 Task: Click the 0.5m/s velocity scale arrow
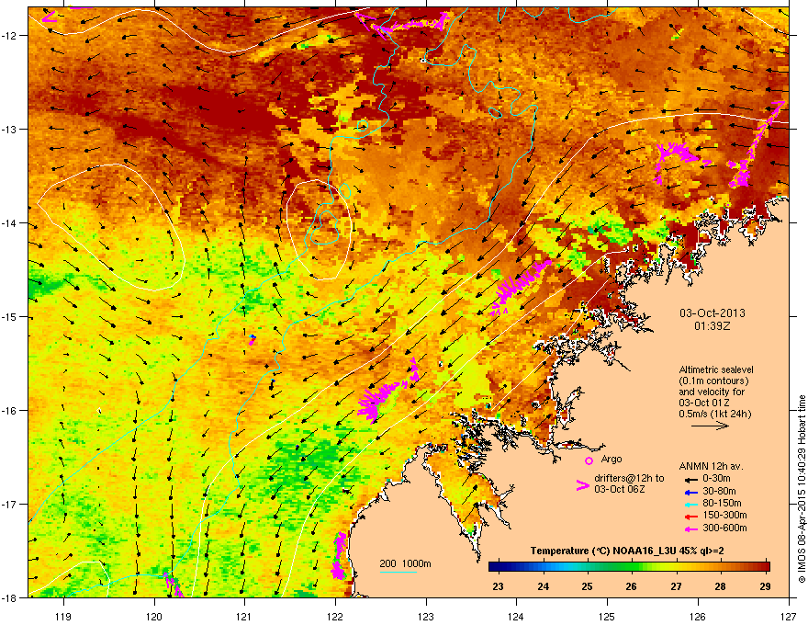pos(710,426)
